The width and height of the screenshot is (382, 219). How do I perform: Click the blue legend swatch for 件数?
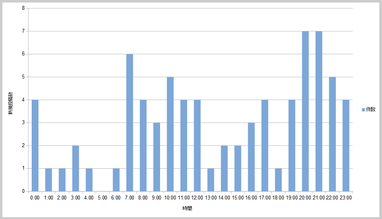pyautogui.click(x=363, y=110)
